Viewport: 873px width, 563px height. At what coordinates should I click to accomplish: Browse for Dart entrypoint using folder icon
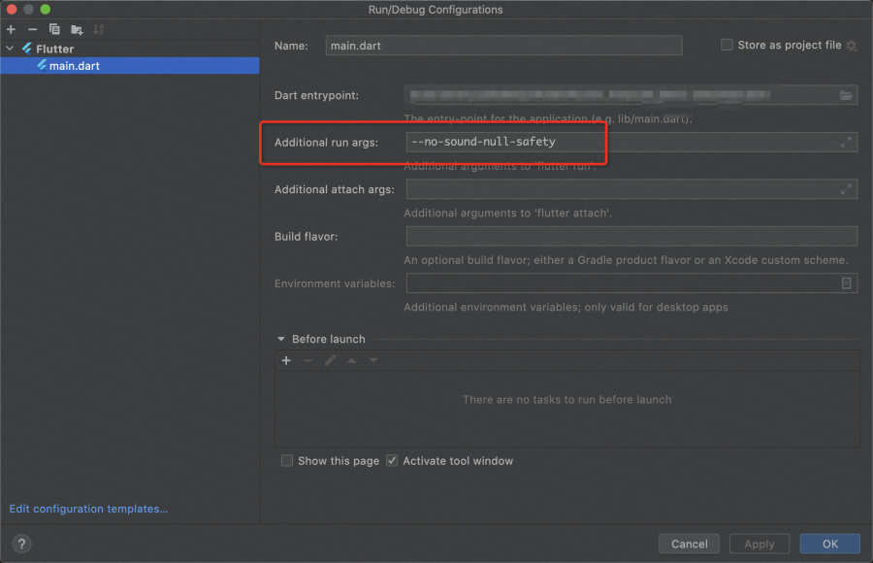[x=846, y=95]
